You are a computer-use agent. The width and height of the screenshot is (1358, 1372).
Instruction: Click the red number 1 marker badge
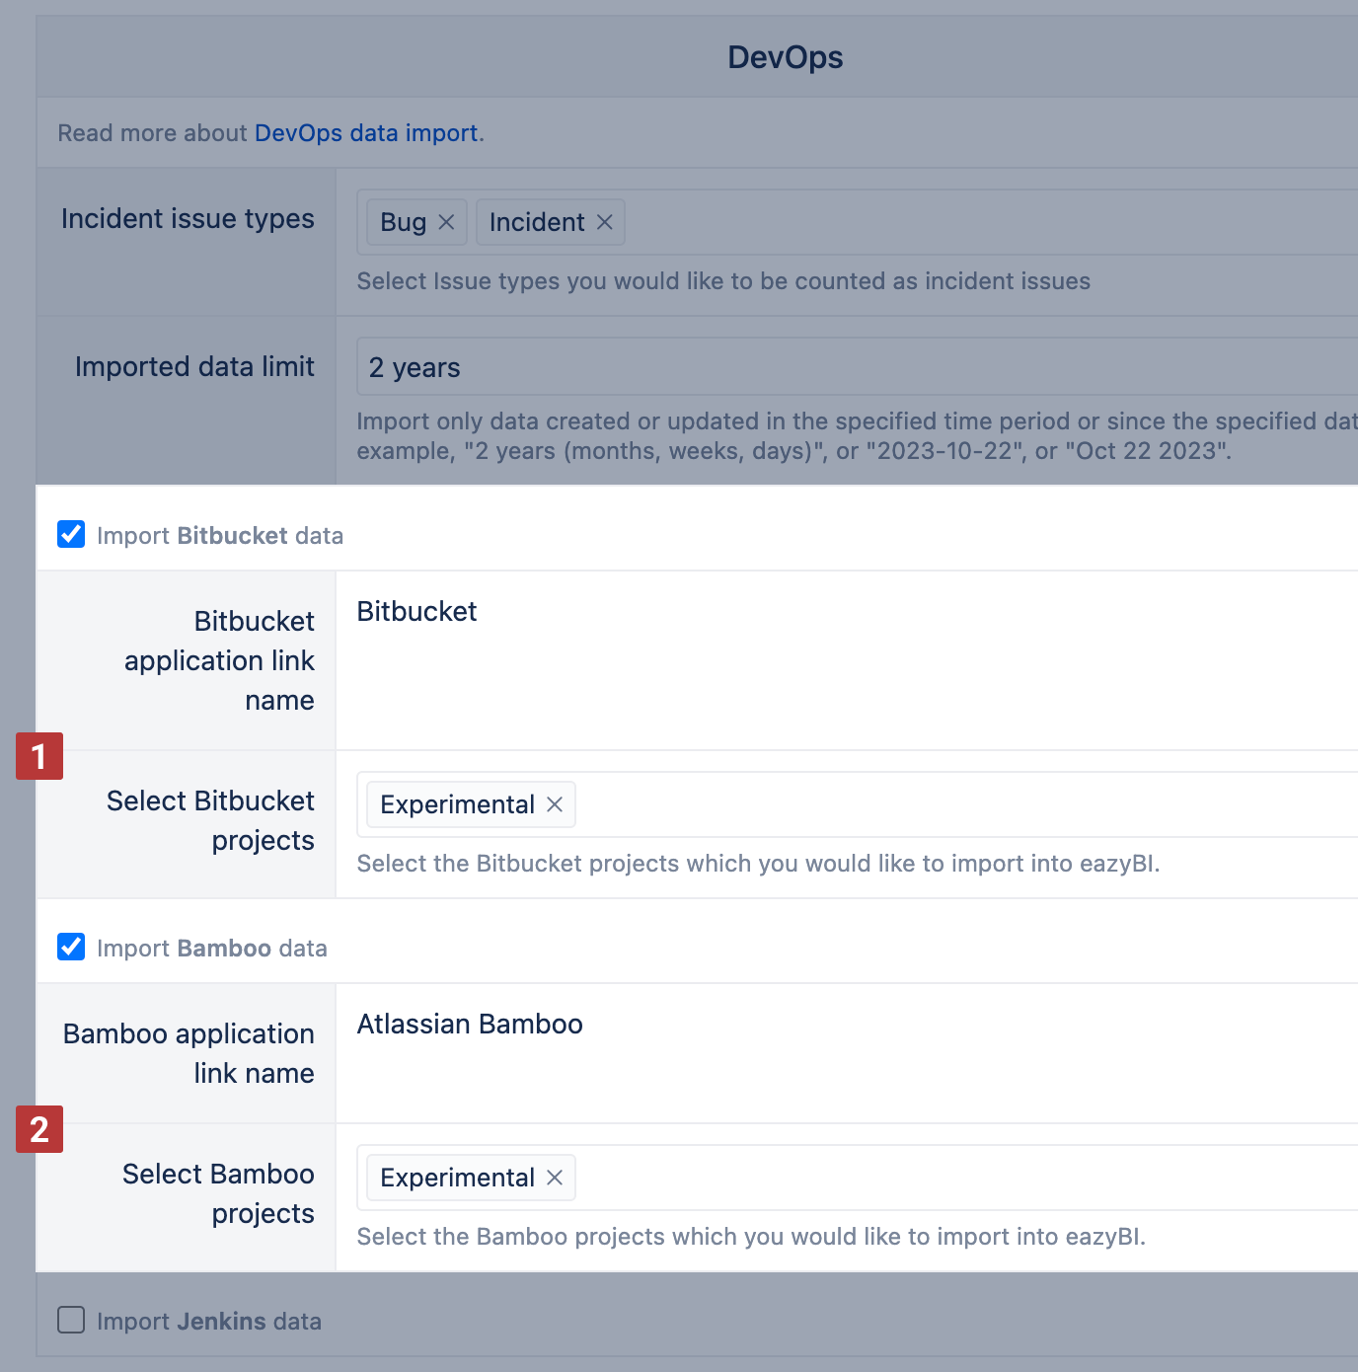coord(39,756)
